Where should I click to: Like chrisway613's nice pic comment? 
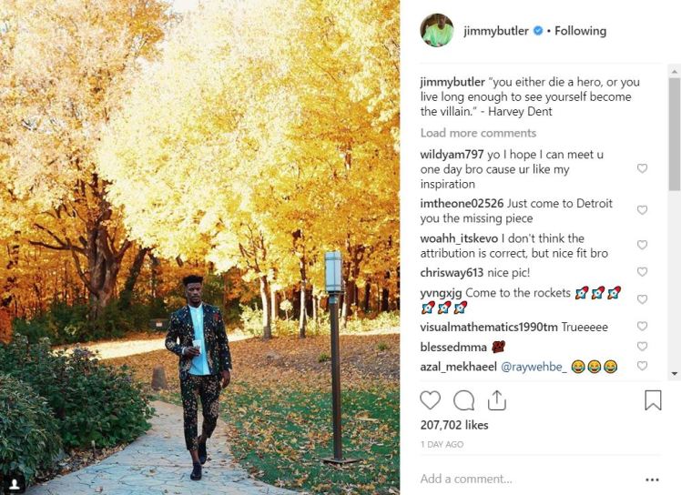coord(642,272)
